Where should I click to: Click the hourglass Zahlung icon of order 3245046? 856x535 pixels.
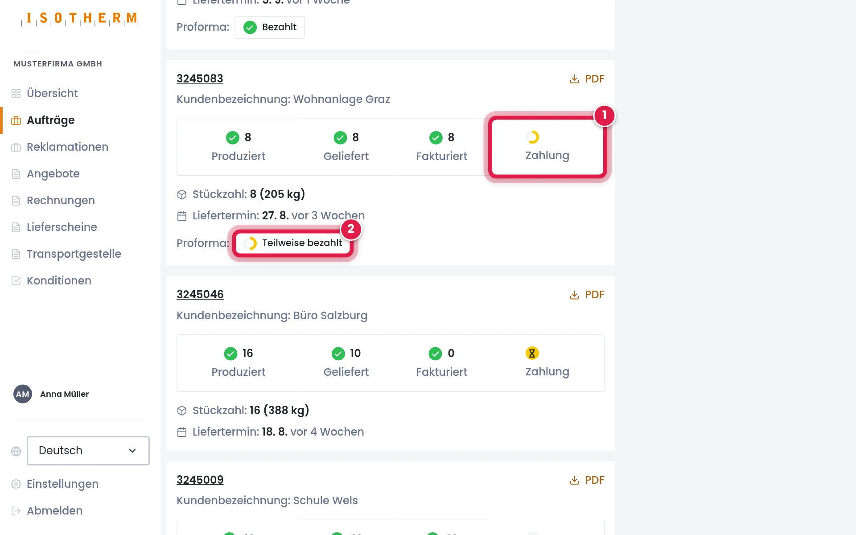pos(532,353)
